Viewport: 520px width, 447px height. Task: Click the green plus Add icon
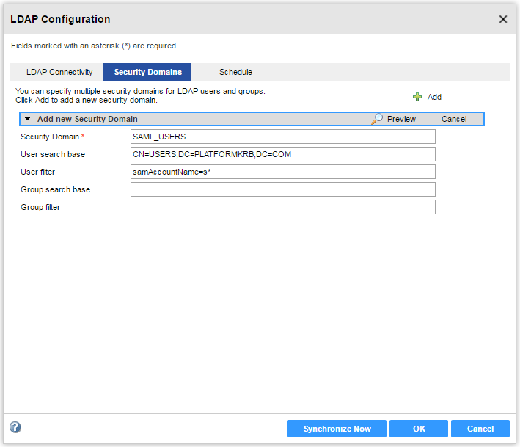coord(417,97)
